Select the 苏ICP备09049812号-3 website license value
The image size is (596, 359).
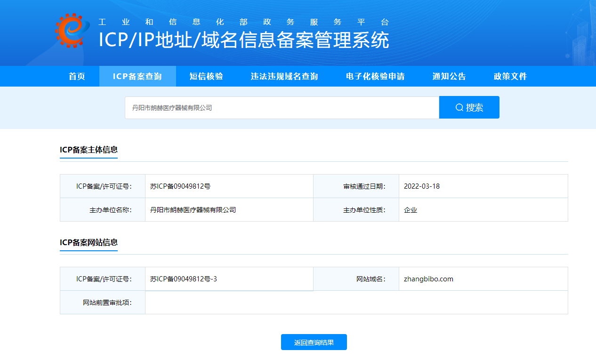[x=184, y=279]
